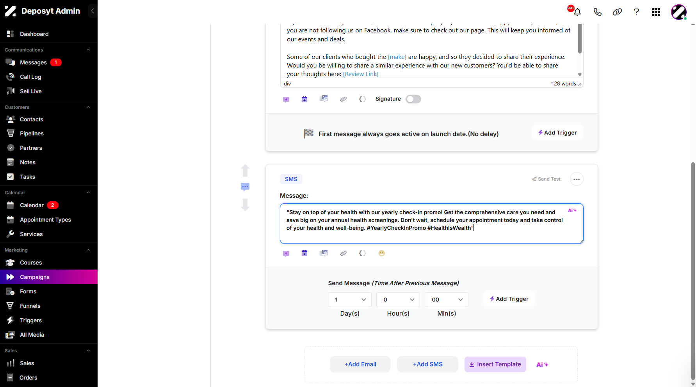
Task: Open the Day(s) delay dropdown
Action: (350, 300)
